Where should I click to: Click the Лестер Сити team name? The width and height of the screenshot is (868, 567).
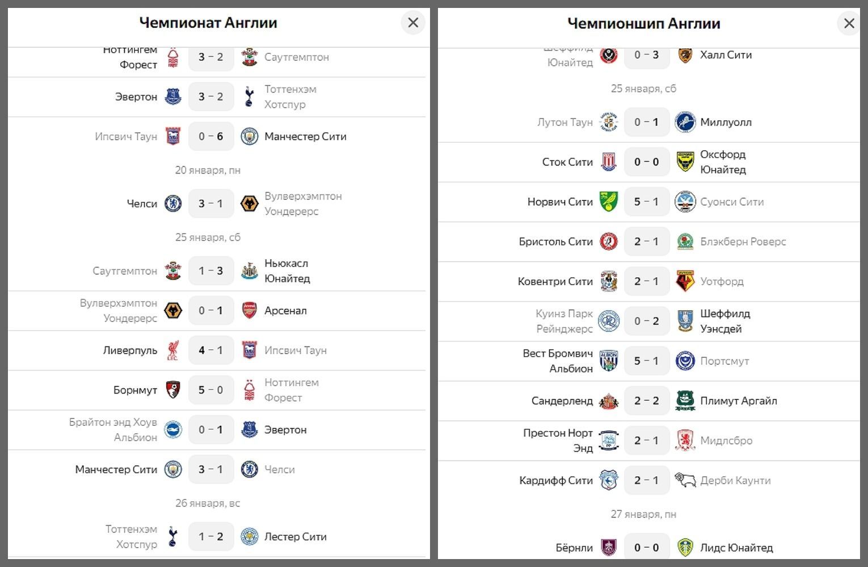296,537
